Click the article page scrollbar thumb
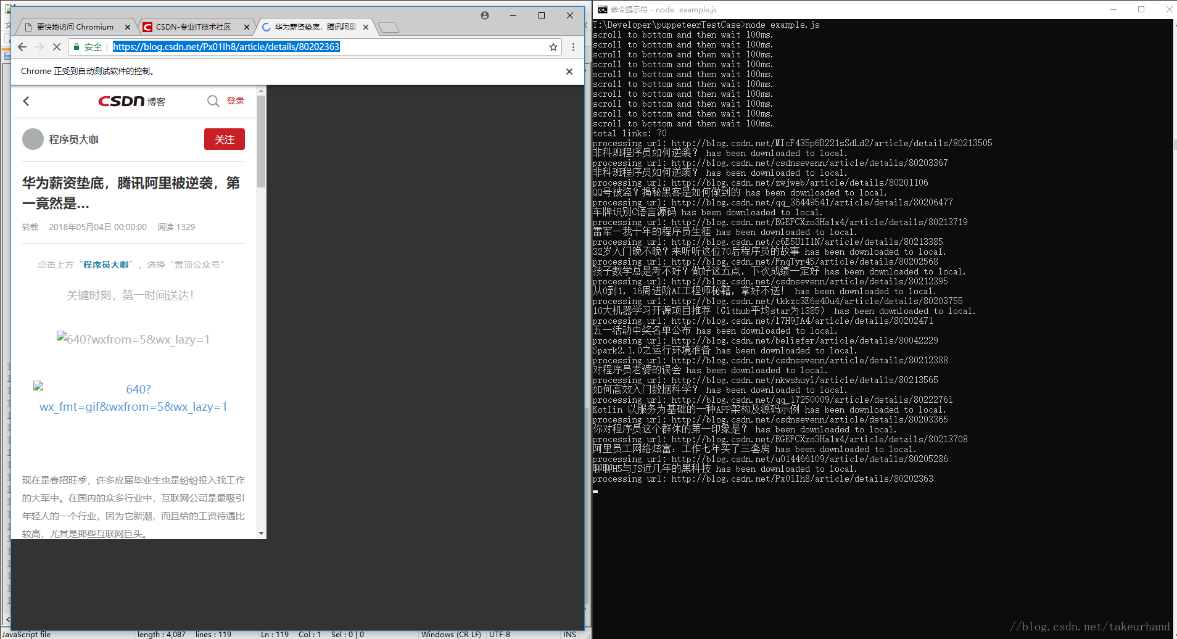 (262, 141)
